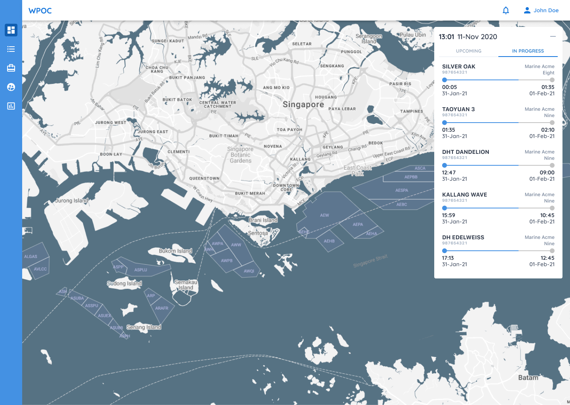The width and height of the screenshot is (570, 405).
Task: Click the ALGAS anchorage zone on map
Action: (31, 256)
